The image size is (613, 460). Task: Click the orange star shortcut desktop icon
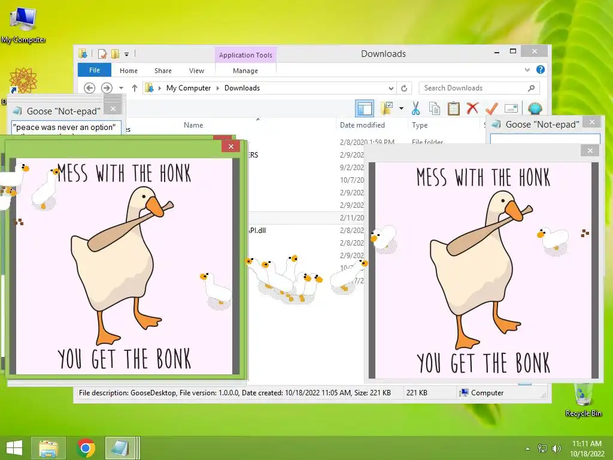[x=23, y=81]
